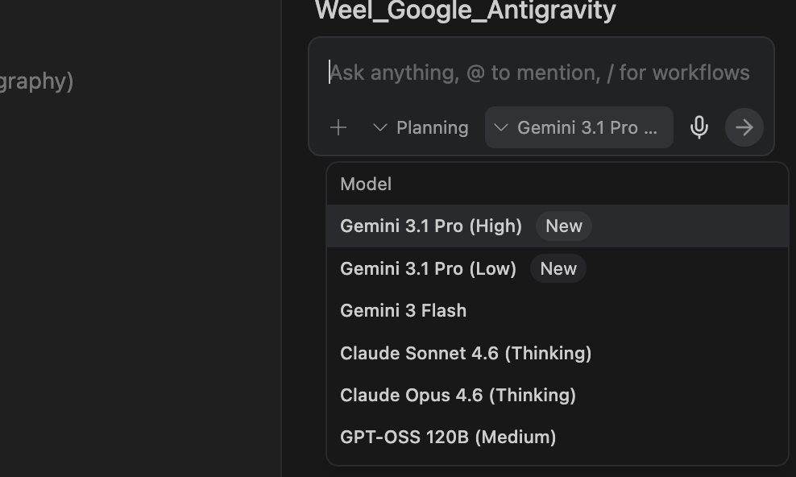Select Claude Sonnet 4.6 (Thinking) model
The width and height of the screenshot is (796, 477).
coord(466,353)
